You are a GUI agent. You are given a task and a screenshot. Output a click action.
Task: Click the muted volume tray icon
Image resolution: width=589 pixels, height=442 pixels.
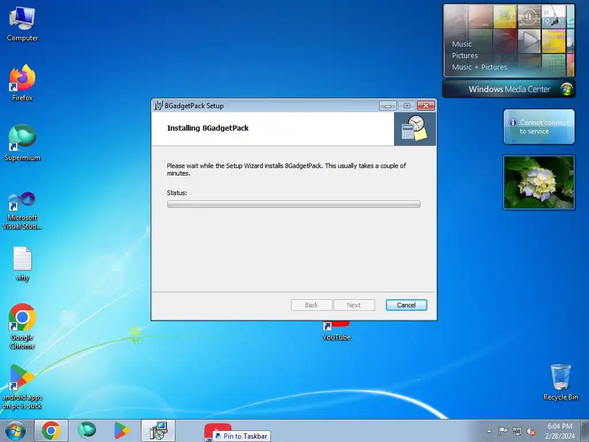(531, 431)
